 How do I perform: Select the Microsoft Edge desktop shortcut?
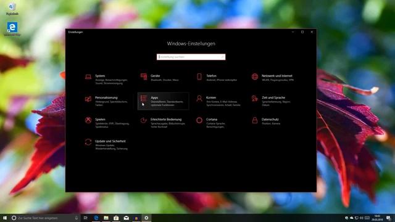pos(12,29)
